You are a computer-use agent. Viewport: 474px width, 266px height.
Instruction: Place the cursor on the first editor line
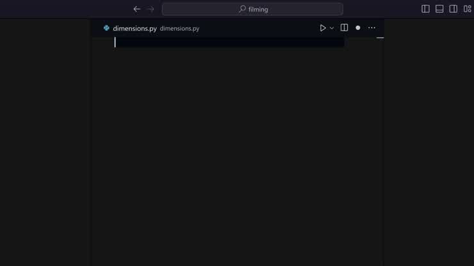coord(229,42)
